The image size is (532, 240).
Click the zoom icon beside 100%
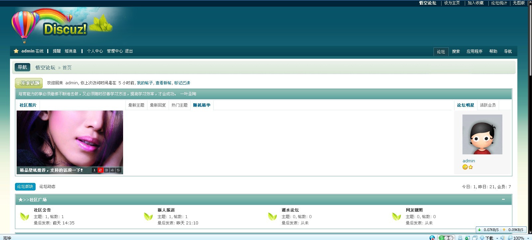510,238
